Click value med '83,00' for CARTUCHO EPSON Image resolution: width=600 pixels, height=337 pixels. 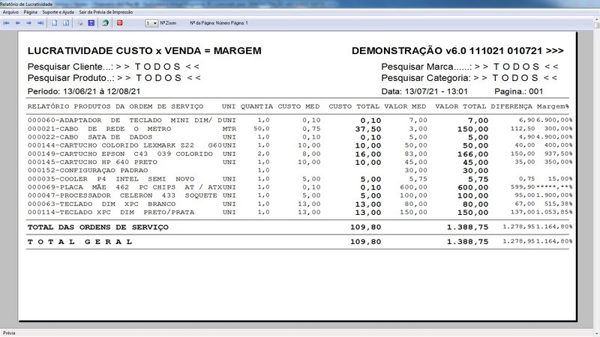(x=416, y=154)
